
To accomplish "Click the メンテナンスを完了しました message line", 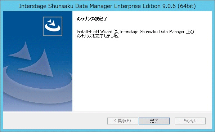I will pyautogui.click(x=98, y=36).
